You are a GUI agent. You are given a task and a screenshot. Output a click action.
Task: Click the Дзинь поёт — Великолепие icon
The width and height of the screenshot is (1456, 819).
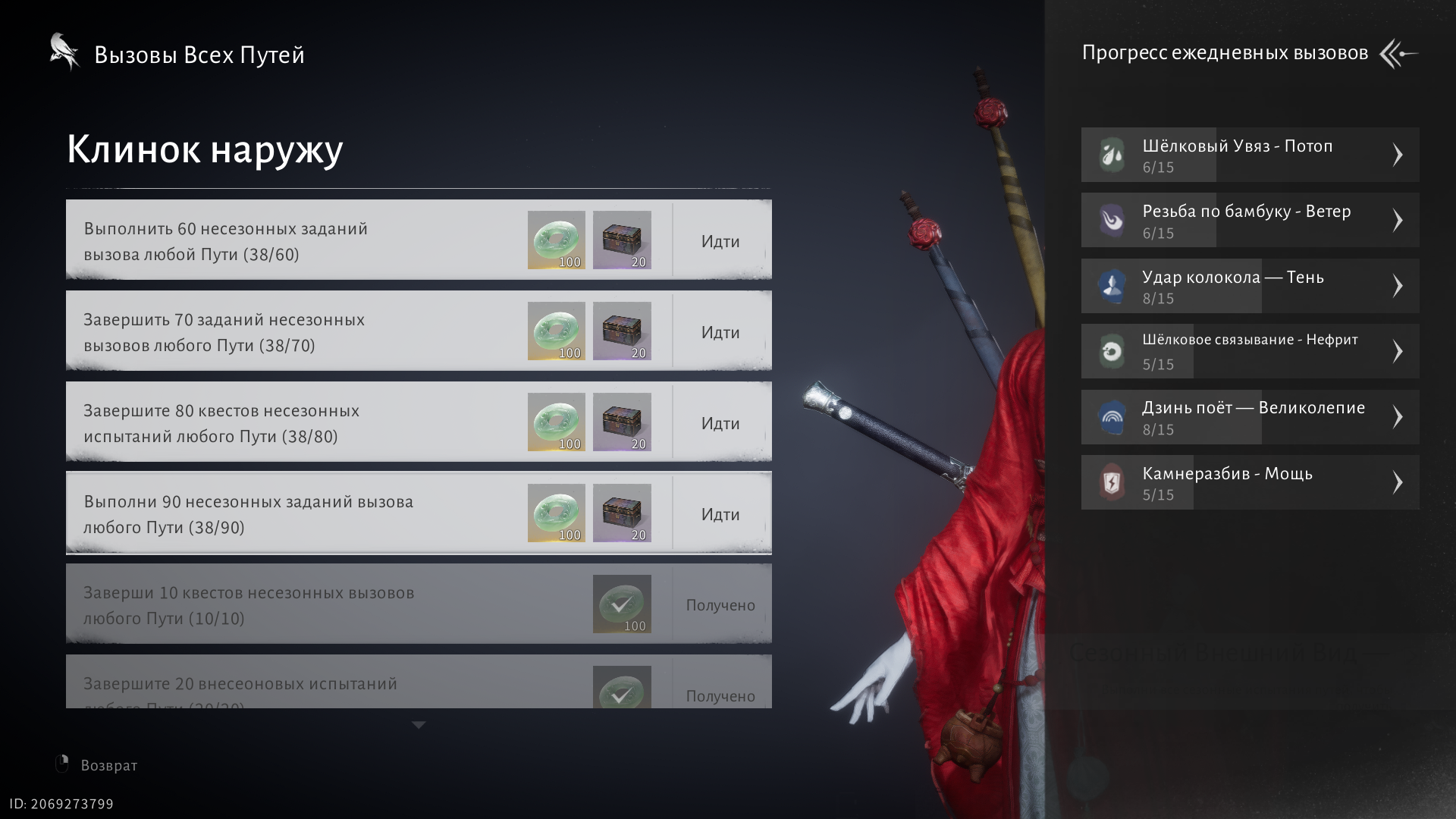coord(1112,417)
